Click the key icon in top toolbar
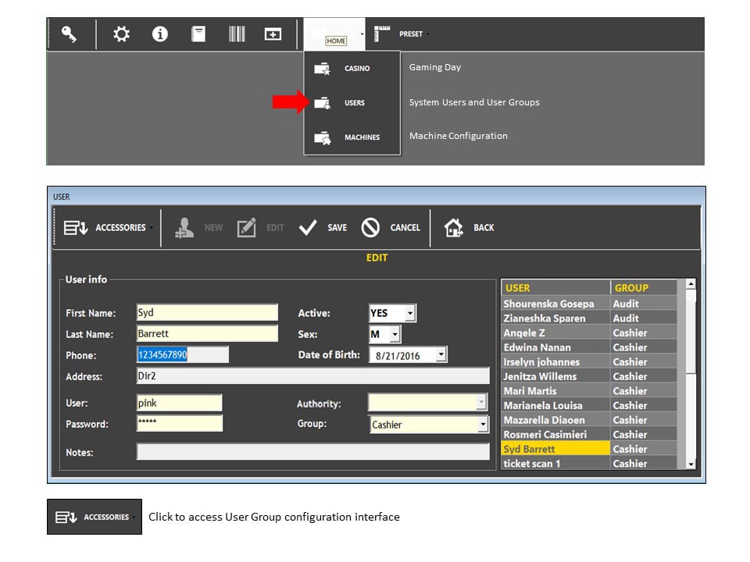The height and width of the screenshot is (562, 750). 69,34
